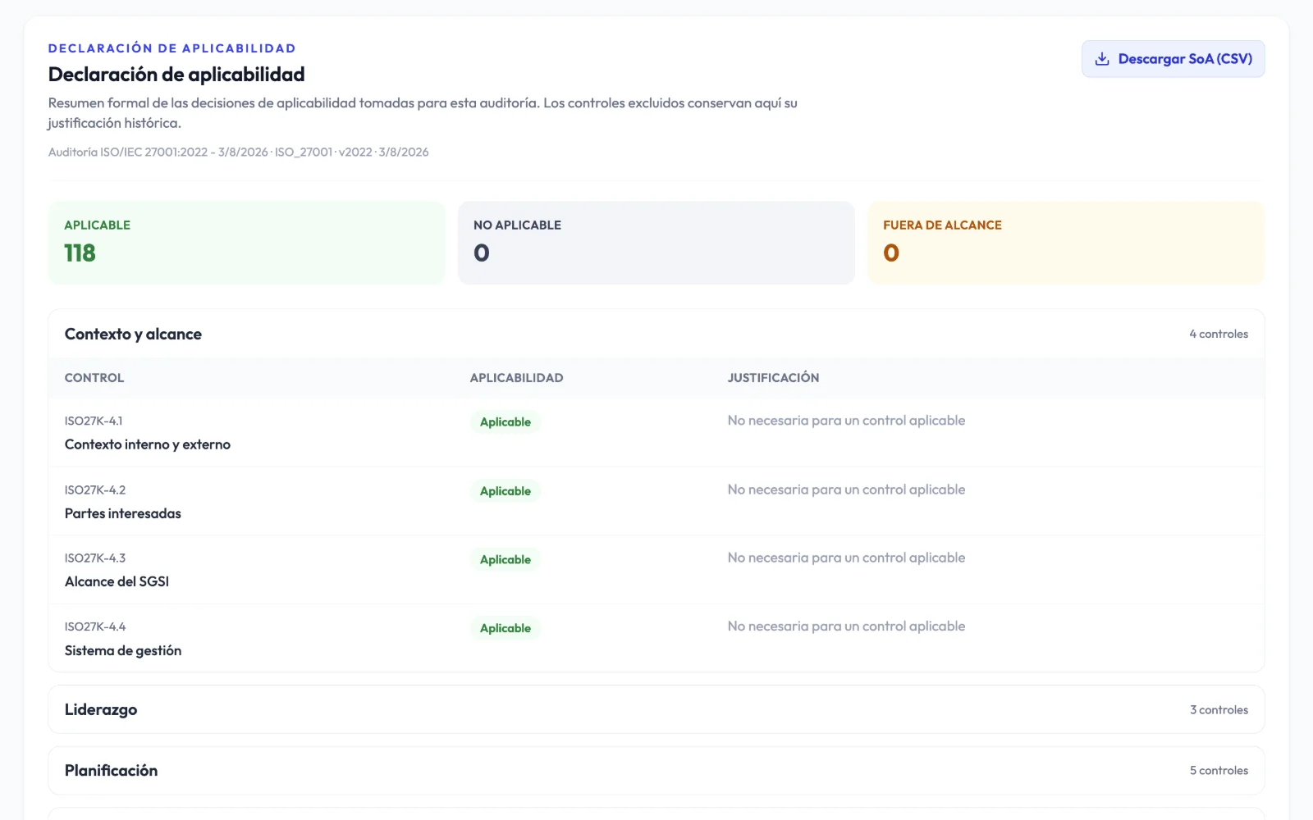Screen dimensions: 1313x820
Task: Click the 4 controles count label
Action: tap(1219, 334)
